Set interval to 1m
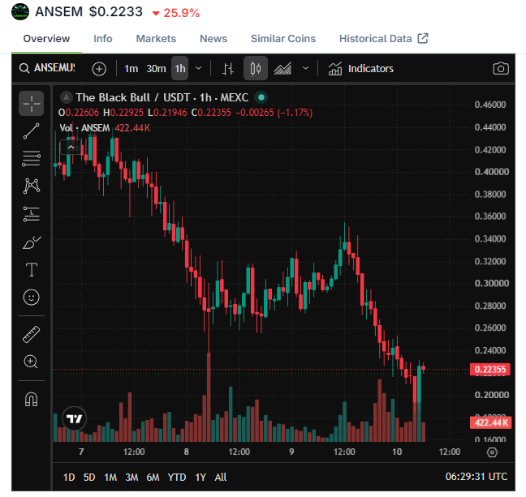The height and width of the screenshot is (497, 526). pos(131,69)
